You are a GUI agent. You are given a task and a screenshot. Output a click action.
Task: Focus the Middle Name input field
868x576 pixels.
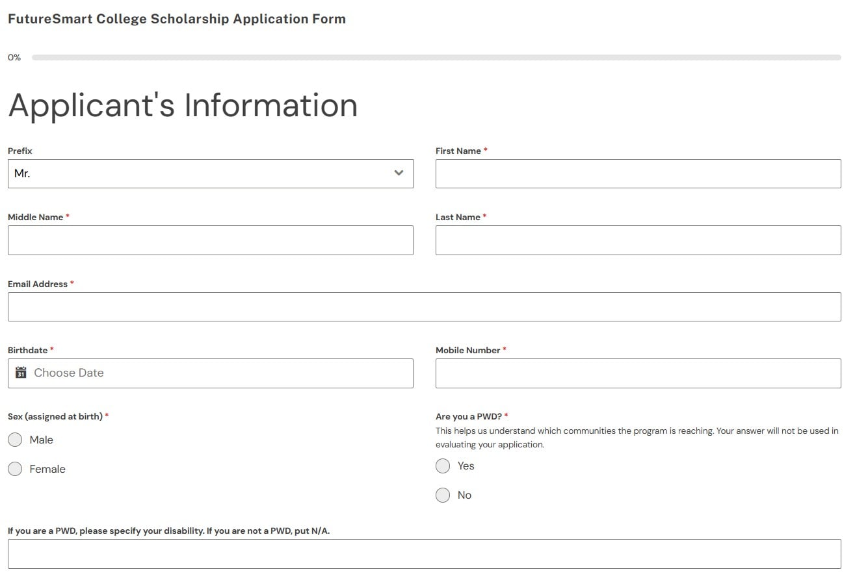tap(210, 240)
